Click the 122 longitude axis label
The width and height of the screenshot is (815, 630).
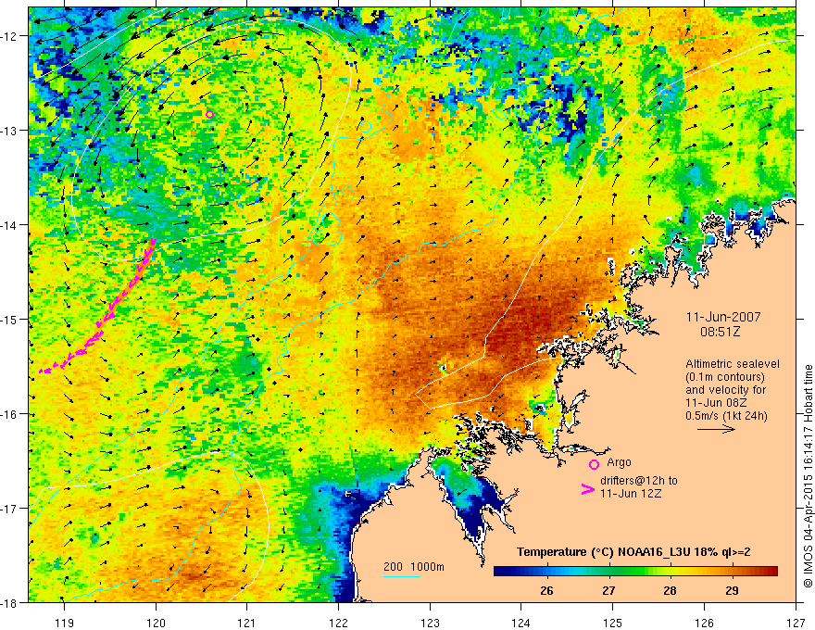(x=338, y=623)
